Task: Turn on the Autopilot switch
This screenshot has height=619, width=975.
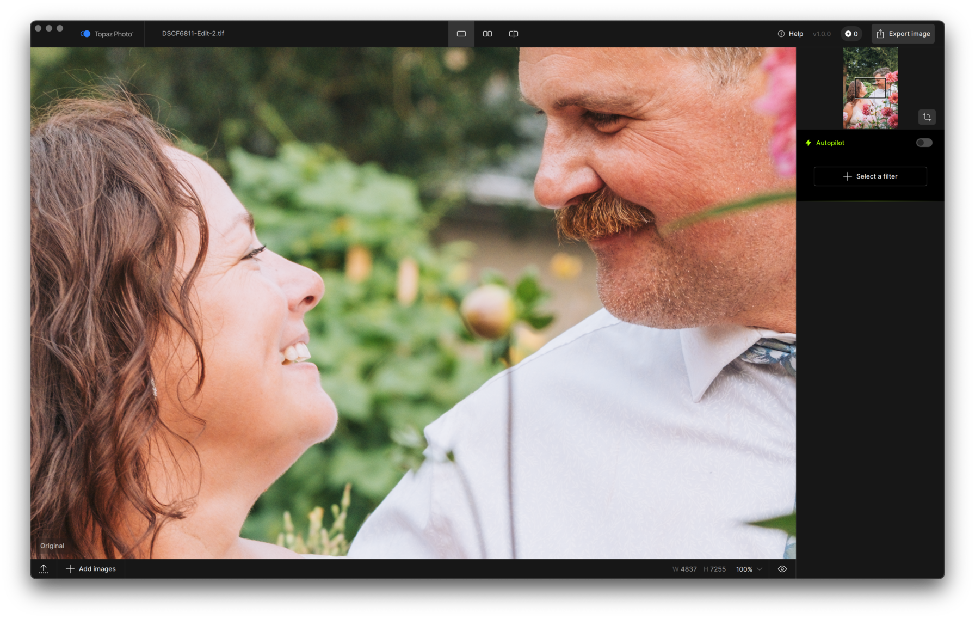Action: [924, 143]
